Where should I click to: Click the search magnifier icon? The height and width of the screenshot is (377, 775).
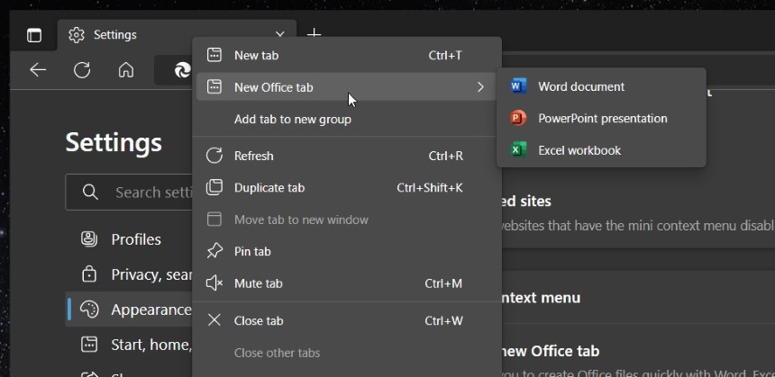(90, 192)
